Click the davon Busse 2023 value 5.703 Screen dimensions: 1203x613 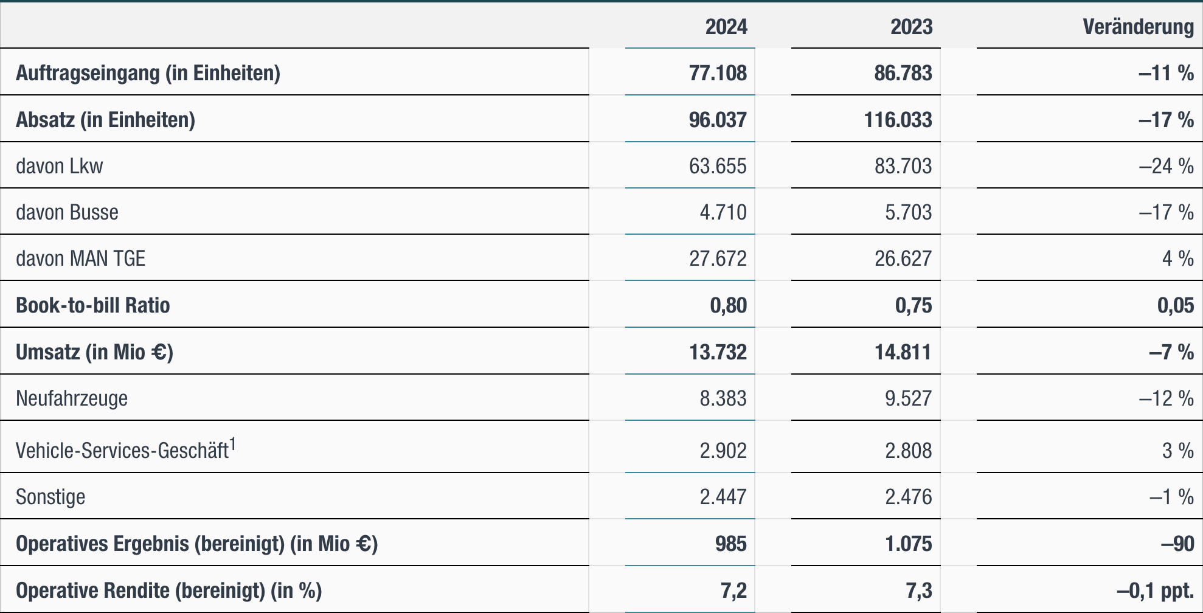click(908, 212)
